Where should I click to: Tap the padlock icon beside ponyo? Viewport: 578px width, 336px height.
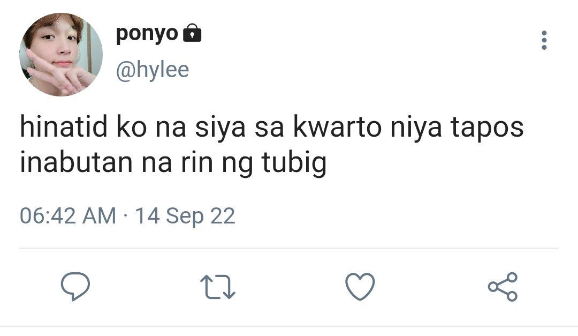pos(192,33)
